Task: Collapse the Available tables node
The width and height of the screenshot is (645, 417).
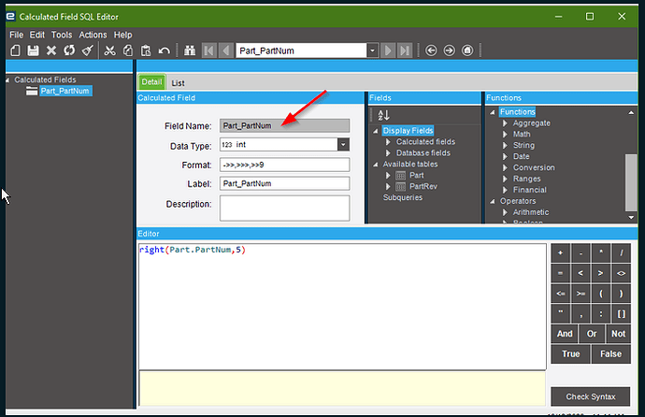Action: tap(376, 164)
